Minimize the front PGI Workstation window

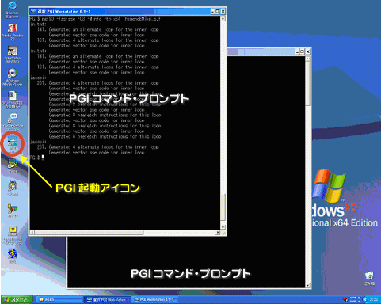click(x=212, y=11)
